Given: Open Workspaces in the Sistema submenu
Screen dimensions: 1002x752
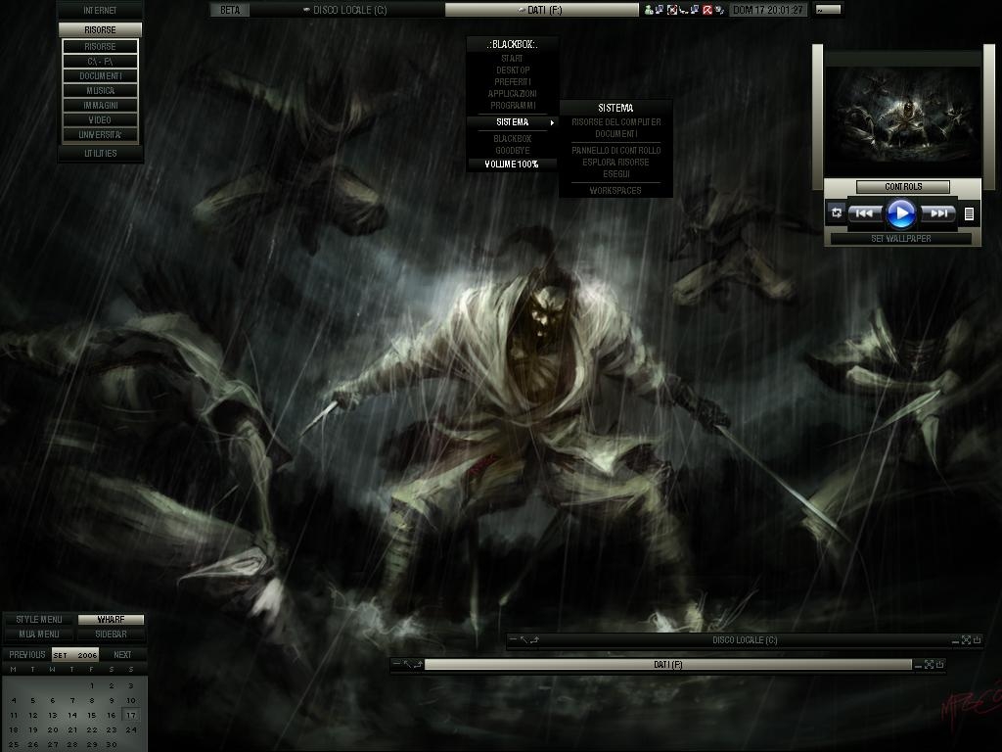Looking at the screenshot, I should [x=616, y=191].
